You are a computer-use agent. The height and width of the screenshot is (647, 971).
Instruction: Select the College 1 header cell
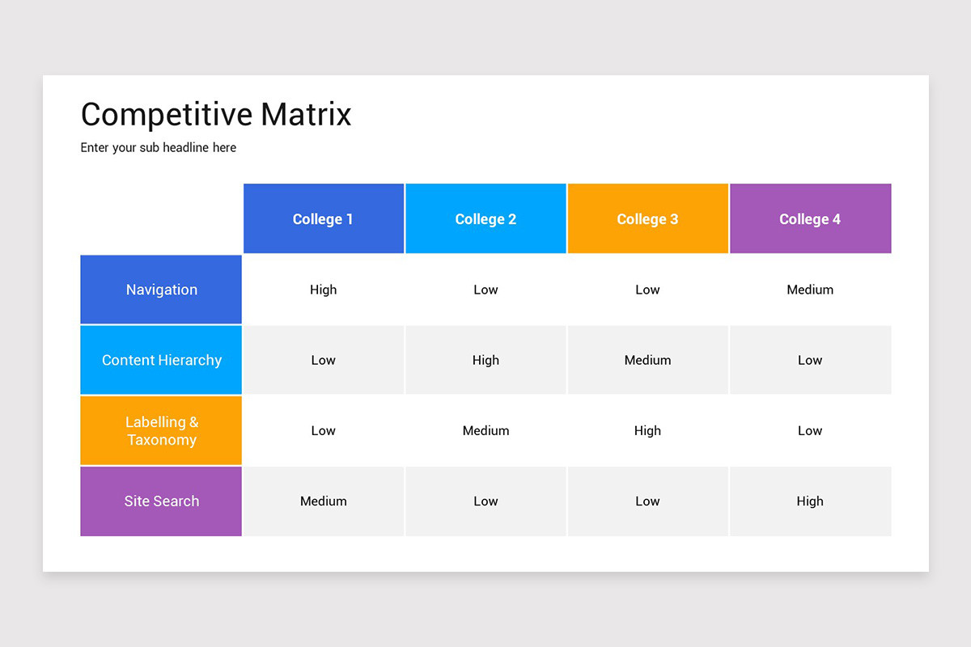[323, 218]
